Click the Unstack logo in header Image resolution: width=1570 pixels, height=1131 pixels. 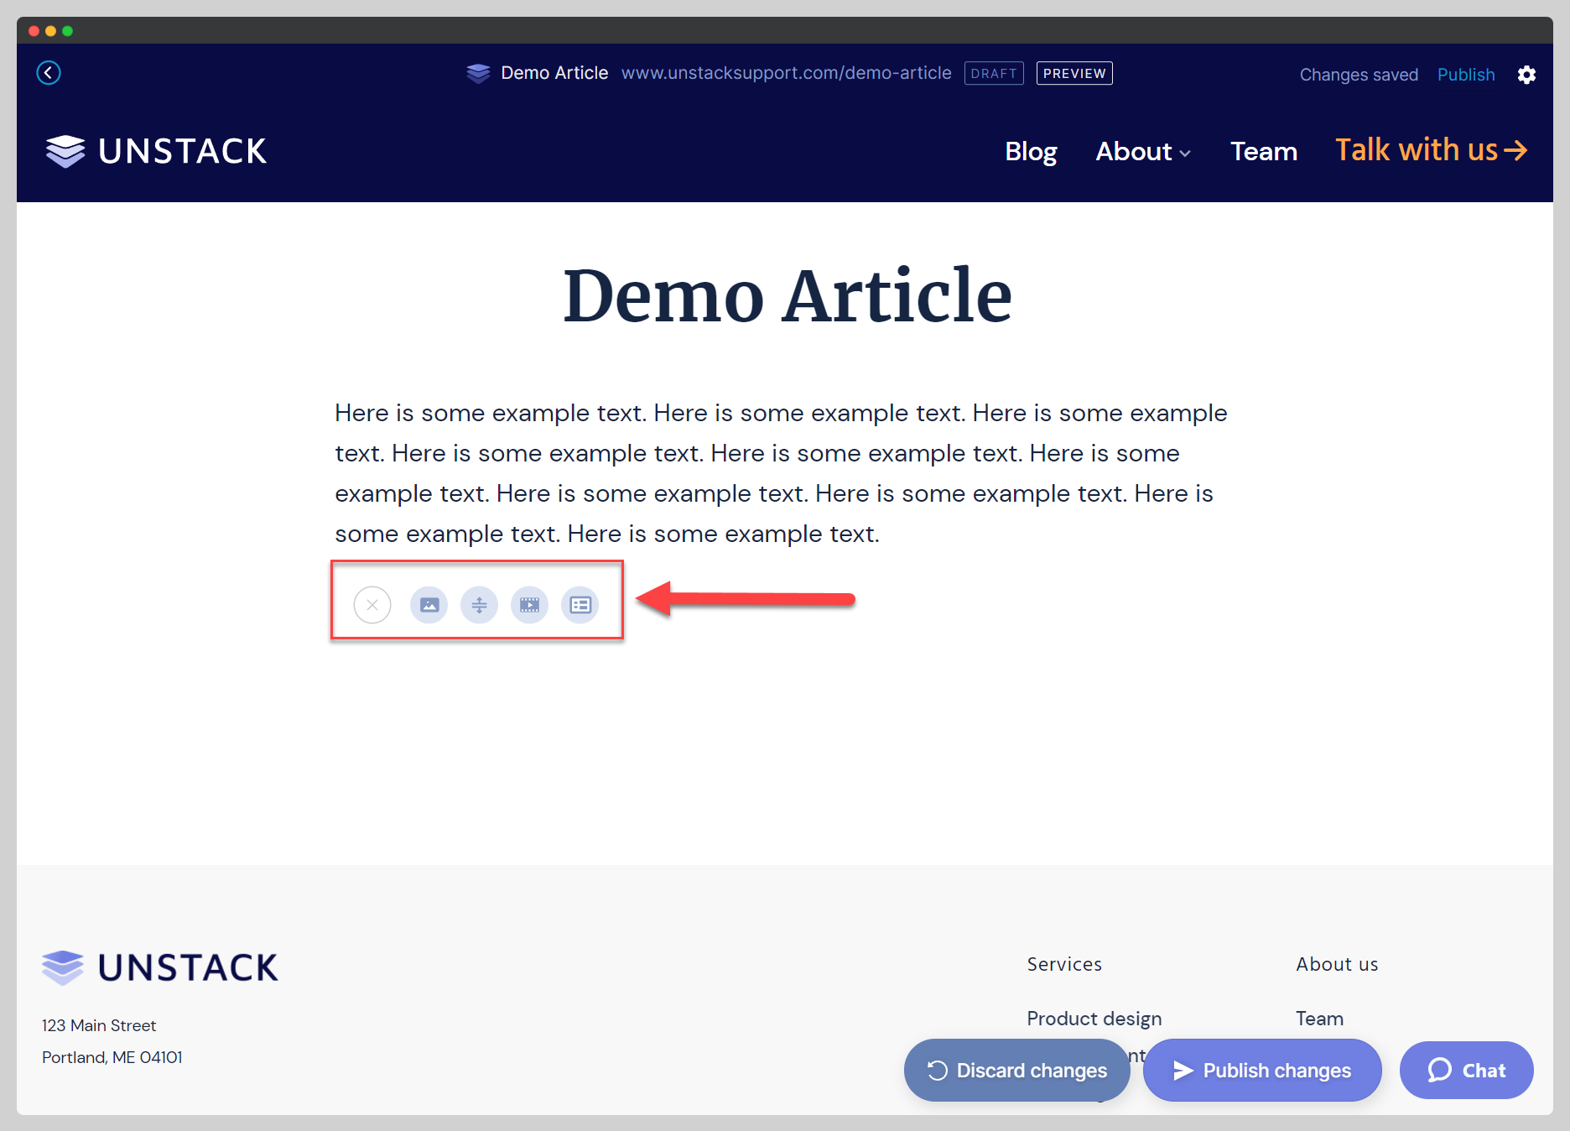tap(157, 151)
